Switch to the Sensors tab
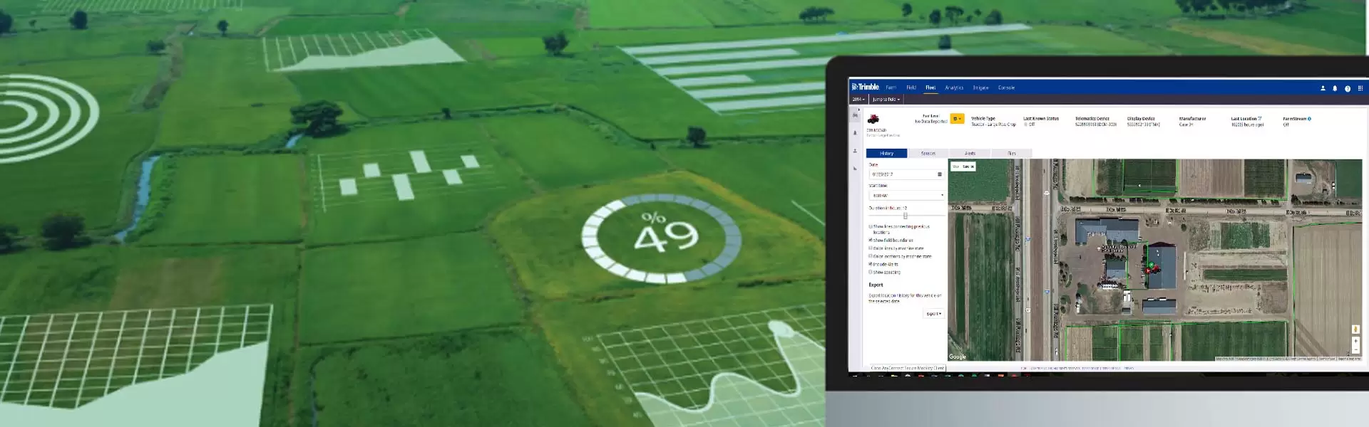Viewport: 1369px width, 427px height. point(928,153)
